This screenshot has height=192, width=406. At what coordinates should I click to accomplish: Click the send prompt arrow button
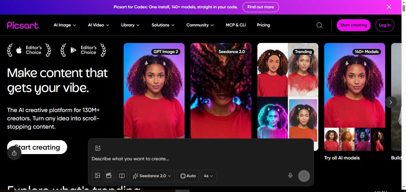[x=304, y=176]
